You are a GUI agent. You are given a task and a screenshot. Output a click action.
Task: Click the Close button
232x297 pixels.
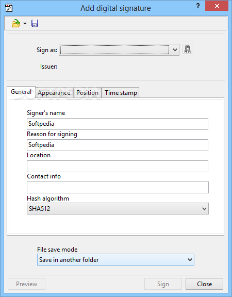204,284
